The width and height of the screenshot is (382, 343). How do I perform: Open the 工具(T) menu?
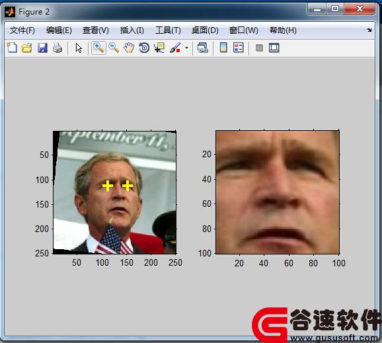click(x=168, y=30)
